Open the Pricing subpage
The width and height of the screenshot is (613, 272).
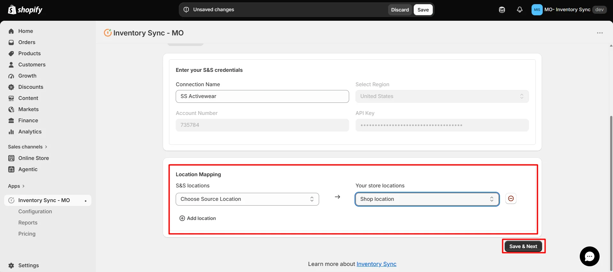click(27, 234)
